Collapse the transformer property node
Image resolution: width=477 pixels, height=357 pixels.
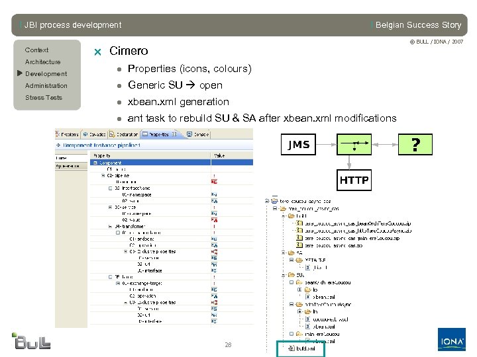(111, 226)
